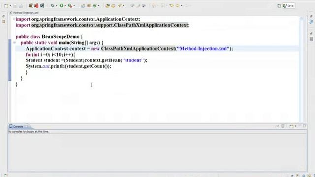Open the Run configurations dropdown arrow
315x177 pixels.
pos(65,6)
